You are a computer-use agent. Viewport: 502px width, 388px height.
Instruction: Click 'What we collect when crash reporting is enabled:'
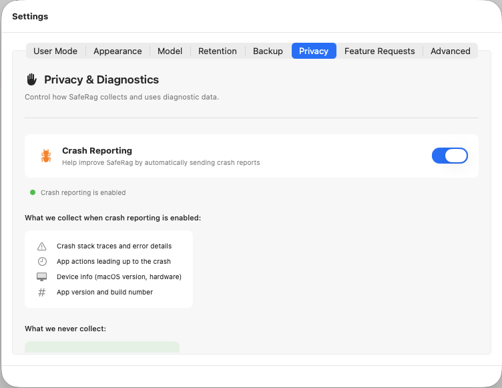click(113, 218)
